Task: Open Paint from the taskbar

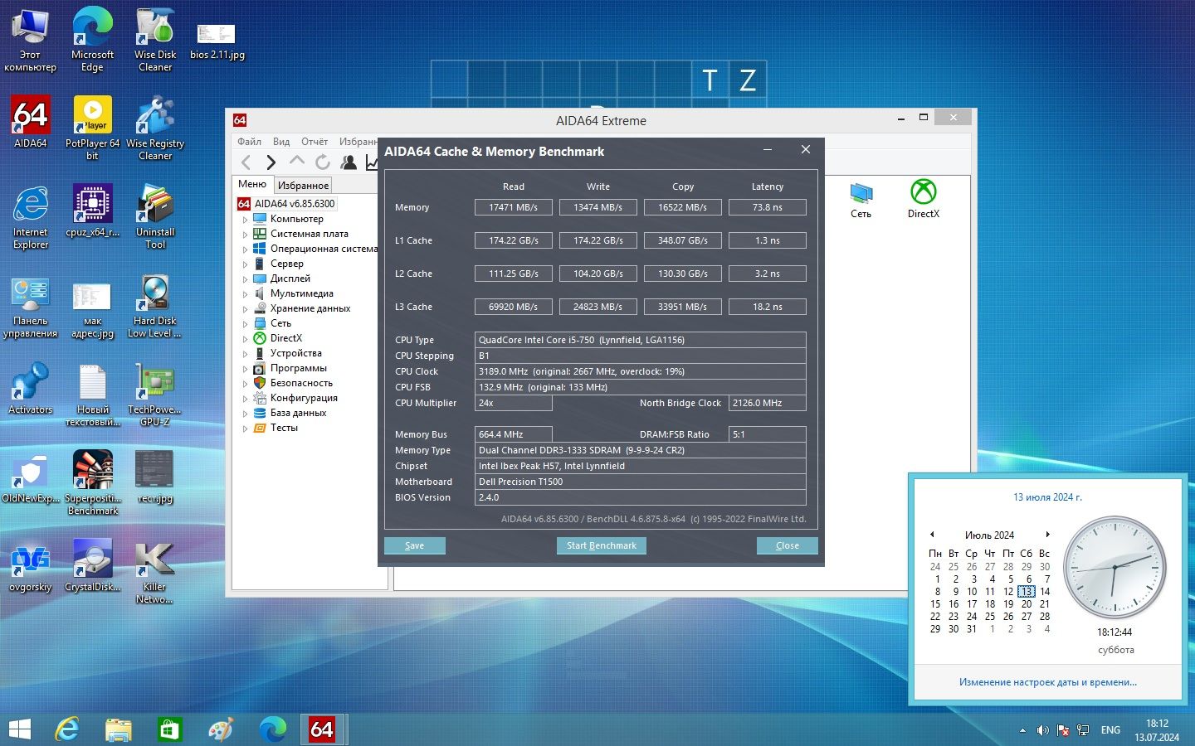Action: click(x=221, y=729)
